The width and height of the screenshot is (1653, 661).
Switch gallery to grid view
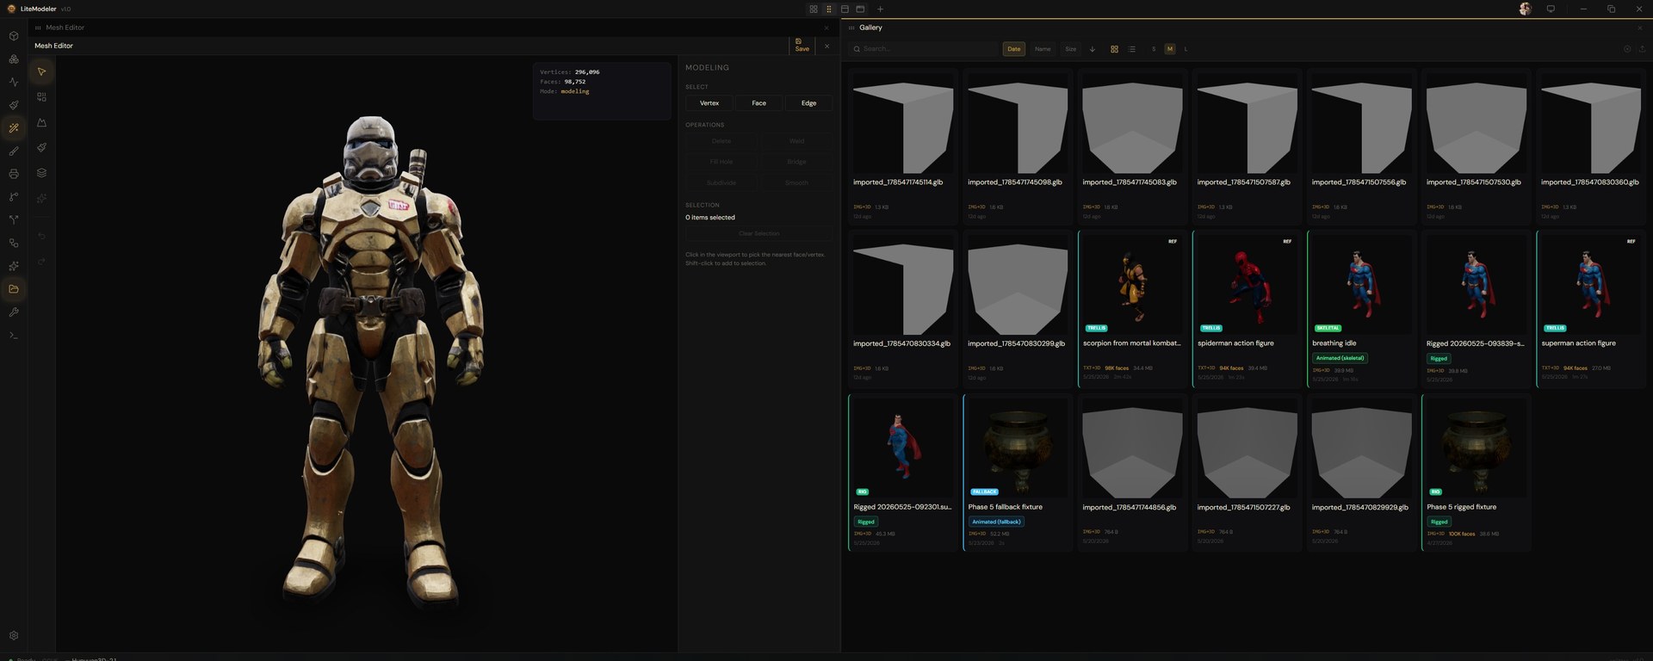1114,49
